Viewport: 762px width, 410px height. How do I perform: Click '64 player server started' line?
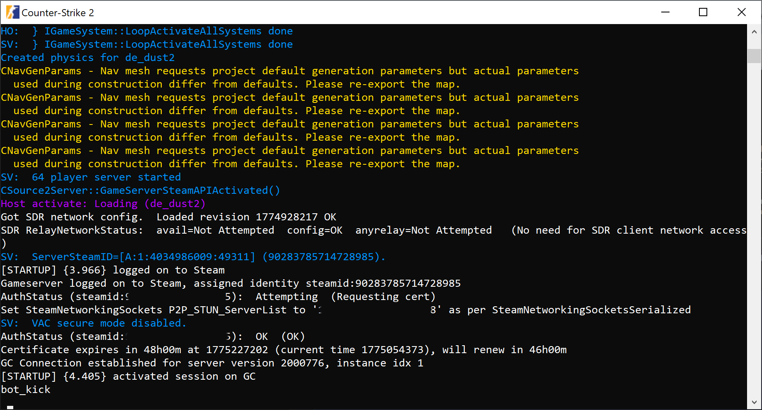[x=91, y=177]
